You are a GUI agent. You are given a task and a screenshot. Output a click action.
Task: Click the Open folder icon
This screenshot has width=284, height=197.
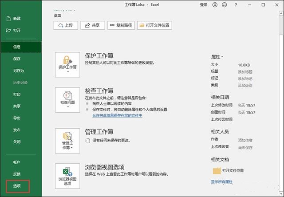(8, 30)
